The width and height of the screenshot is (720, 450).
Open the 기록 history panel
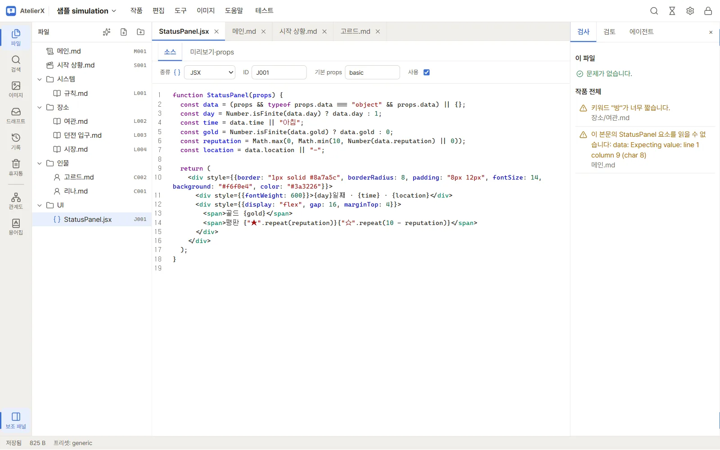point(16,141)
